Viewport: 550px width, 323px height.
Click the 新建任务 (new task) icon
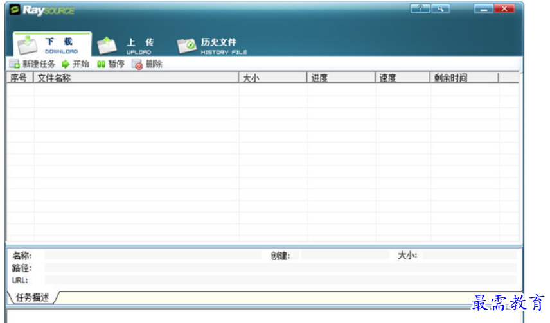click(x=14, y=64)
